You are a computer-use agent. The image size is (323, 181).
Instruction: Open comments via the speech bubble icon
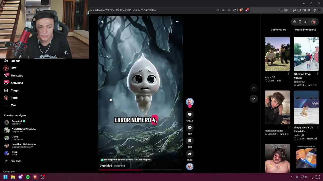tap(190, 128)
